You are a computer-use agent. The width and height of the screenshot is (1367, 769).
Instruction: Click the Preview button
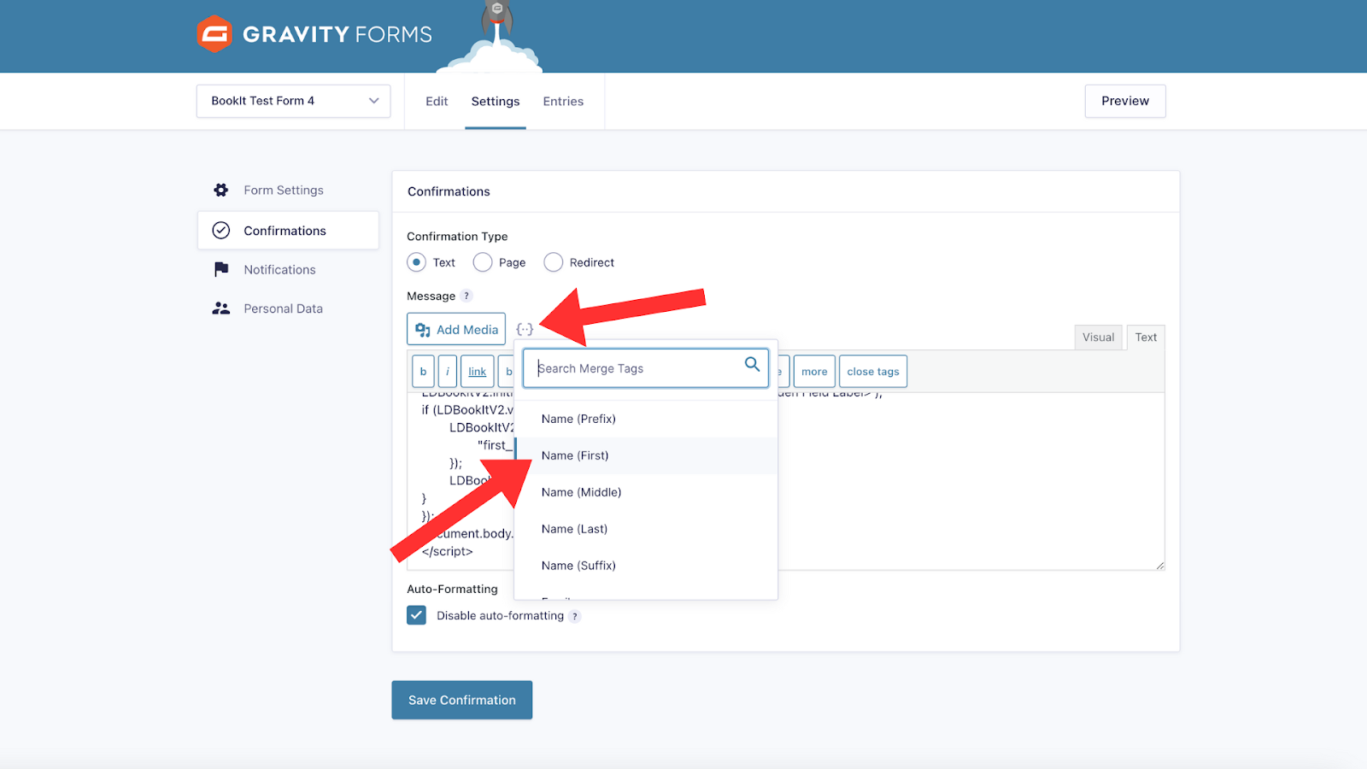click(1124, 101)
